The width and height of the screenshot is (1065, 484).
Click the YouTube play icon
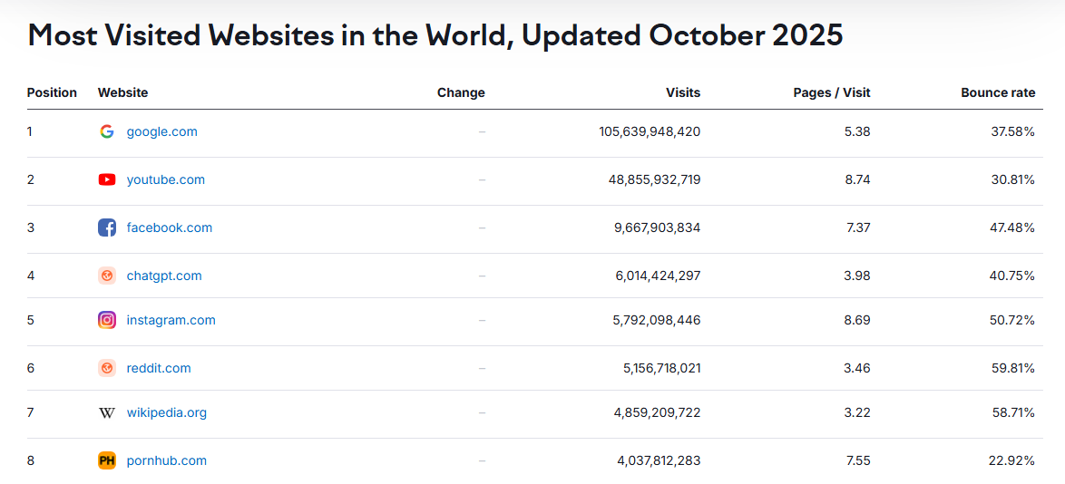[x=107, y=179]
